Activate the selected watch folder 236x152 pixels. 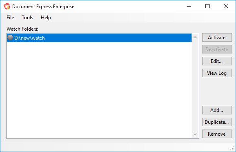click(217, 38)
